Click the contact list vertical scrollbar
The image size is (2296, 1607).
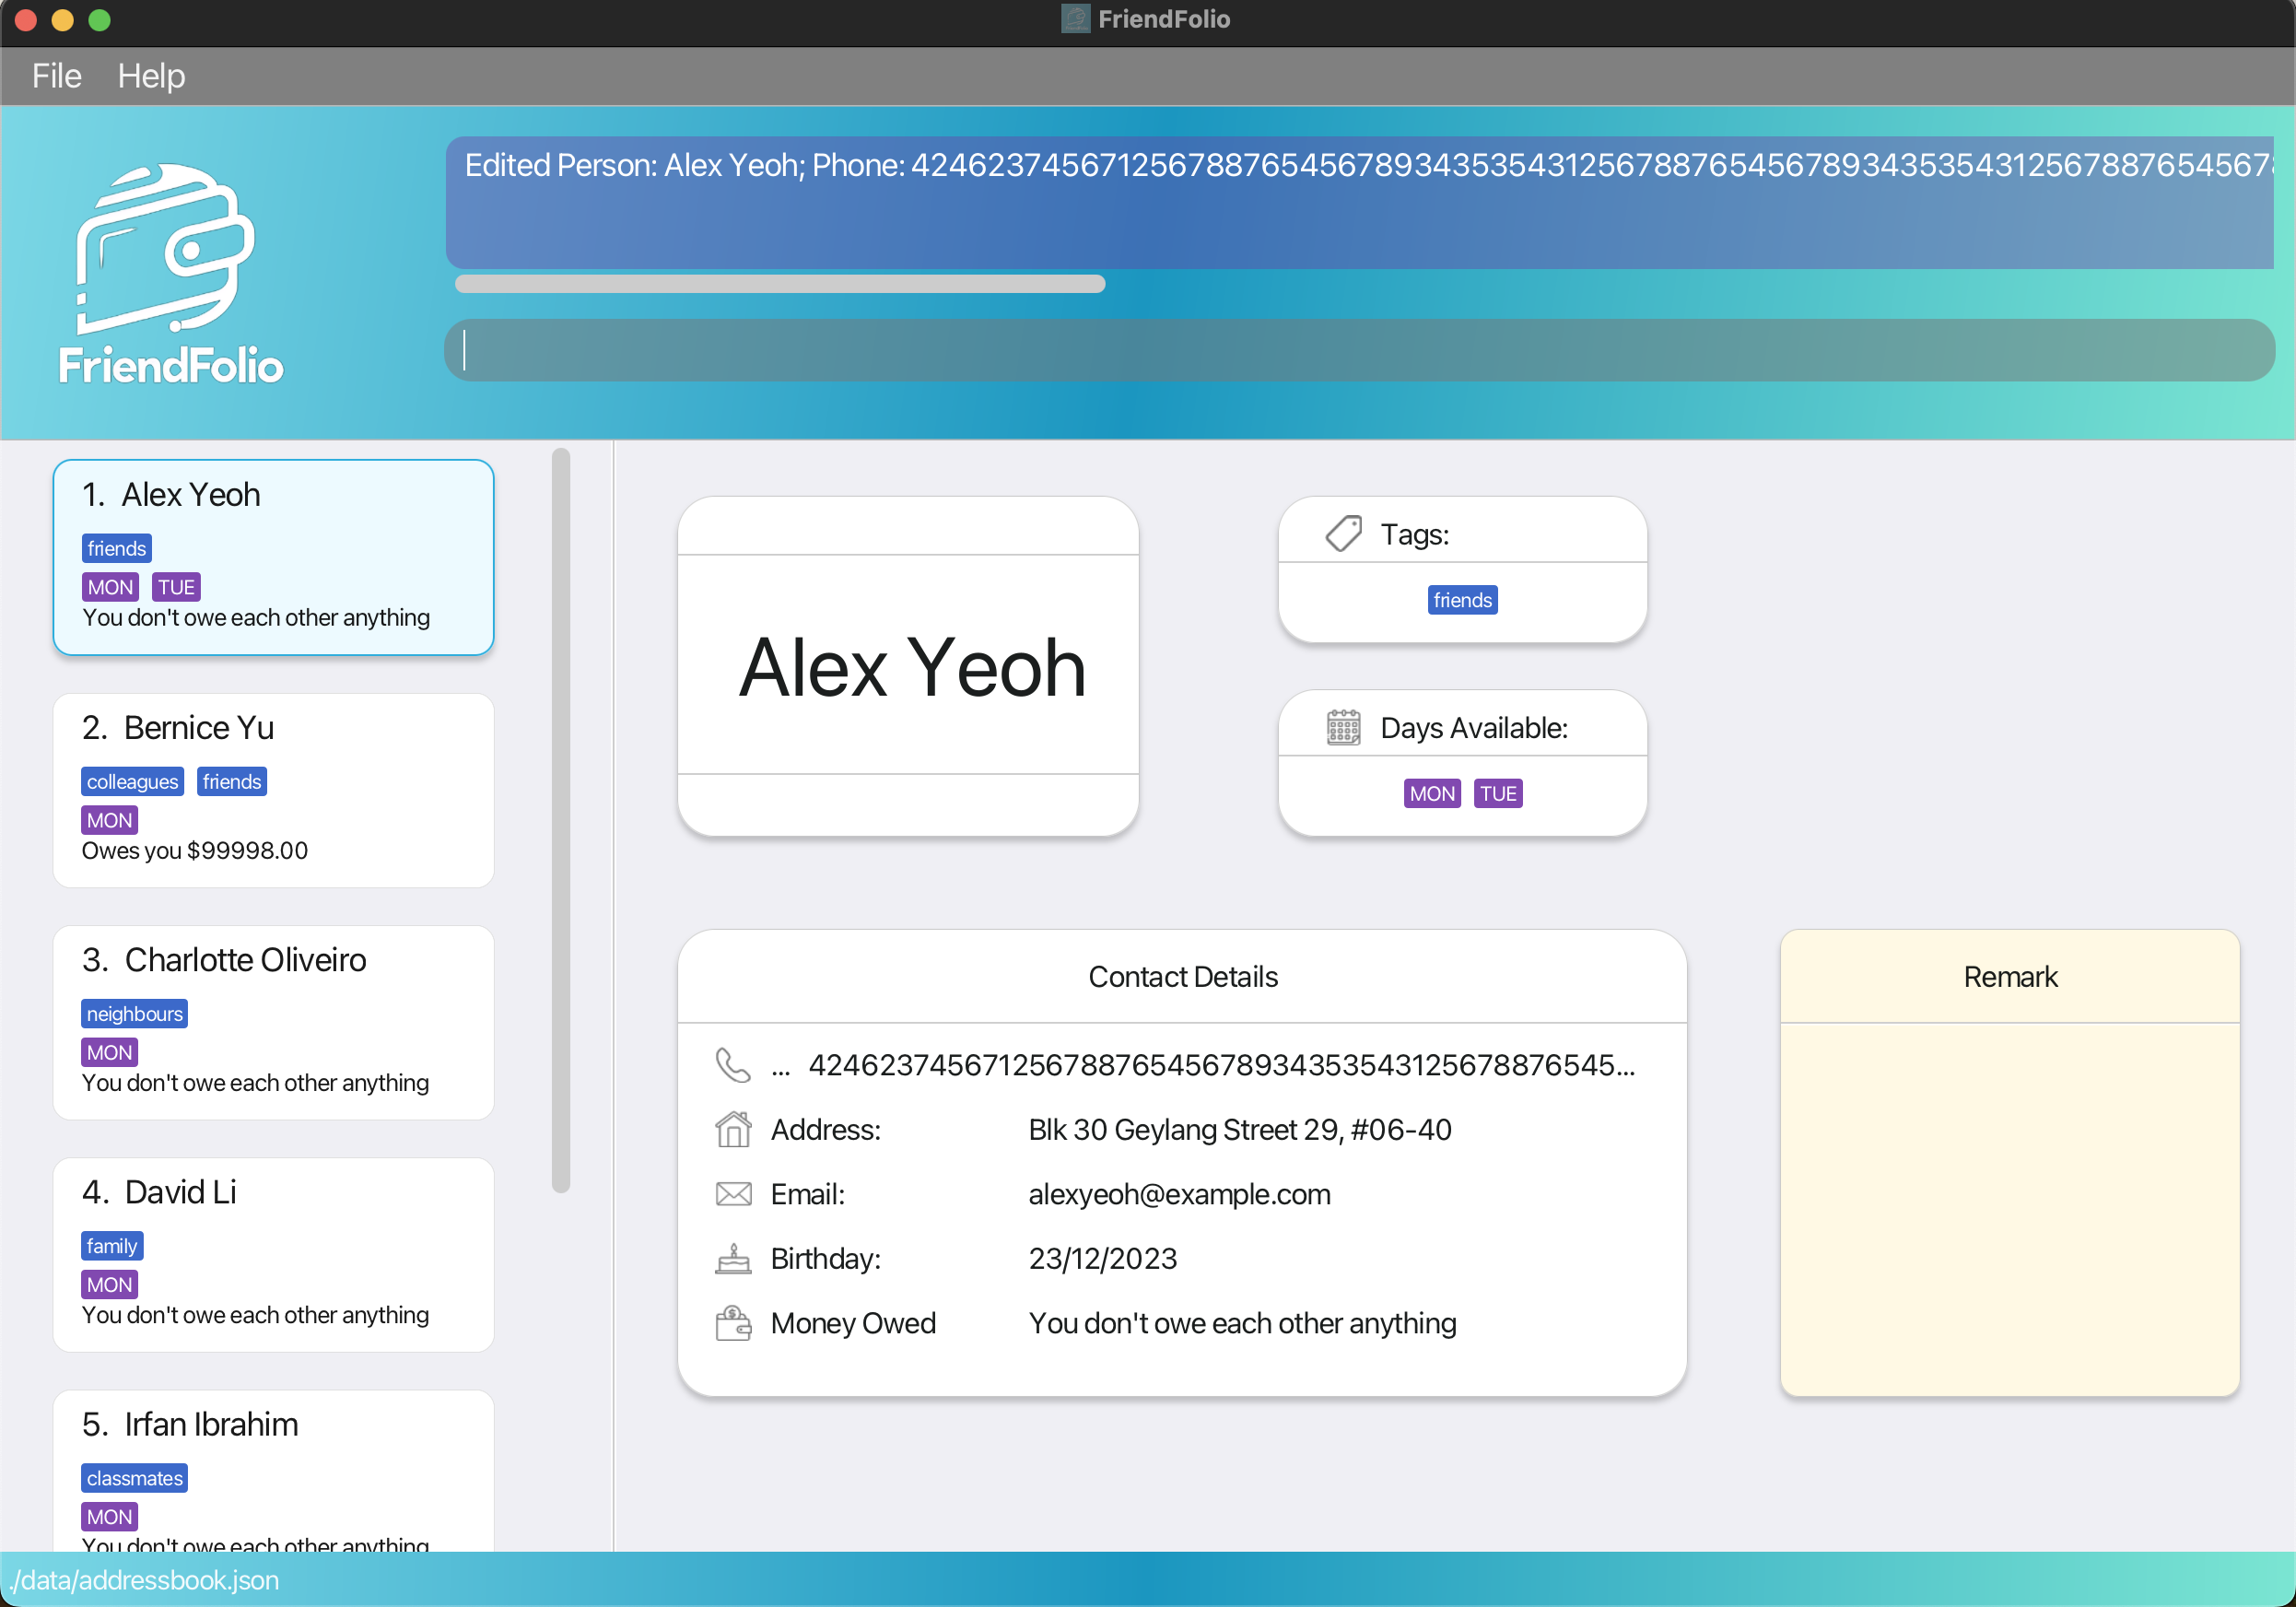point(561,820)
